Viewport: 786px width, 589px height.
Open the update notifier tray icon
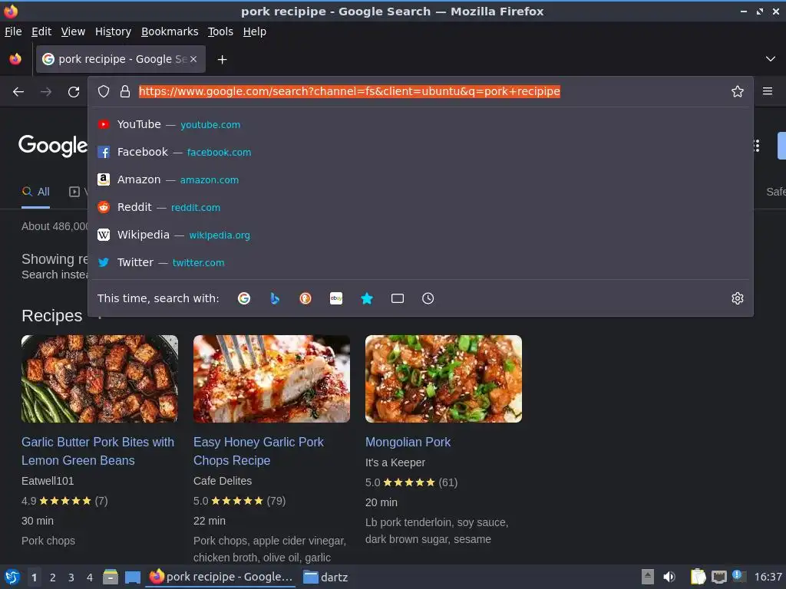click(x=738, y=576)
